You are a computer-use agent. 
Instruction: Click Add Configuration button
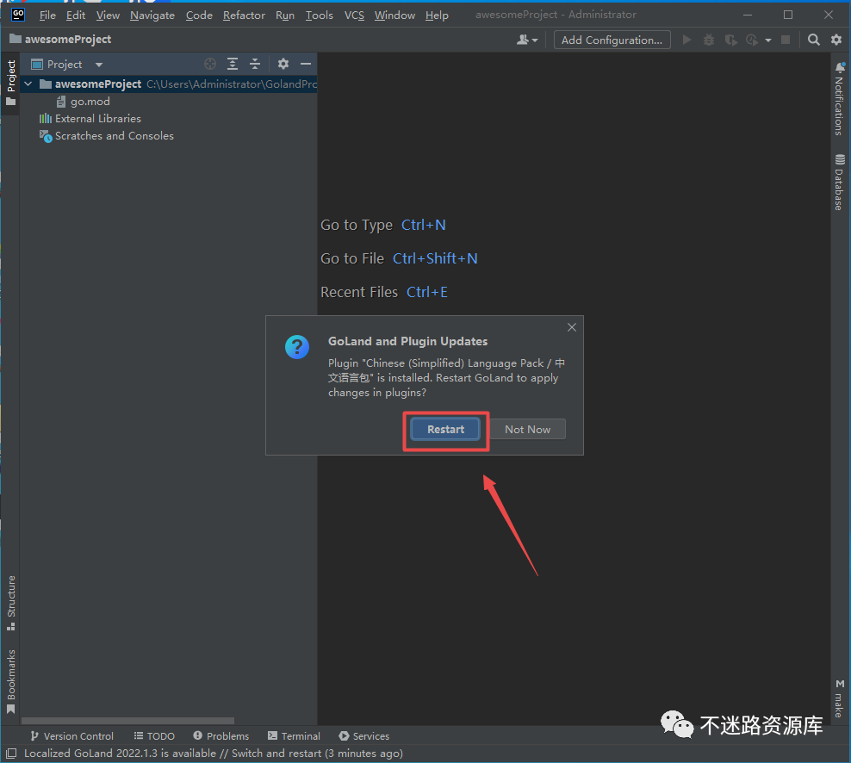point(612,40)
